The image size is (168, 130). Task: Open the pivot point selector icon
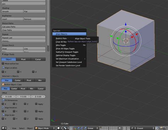66,128
